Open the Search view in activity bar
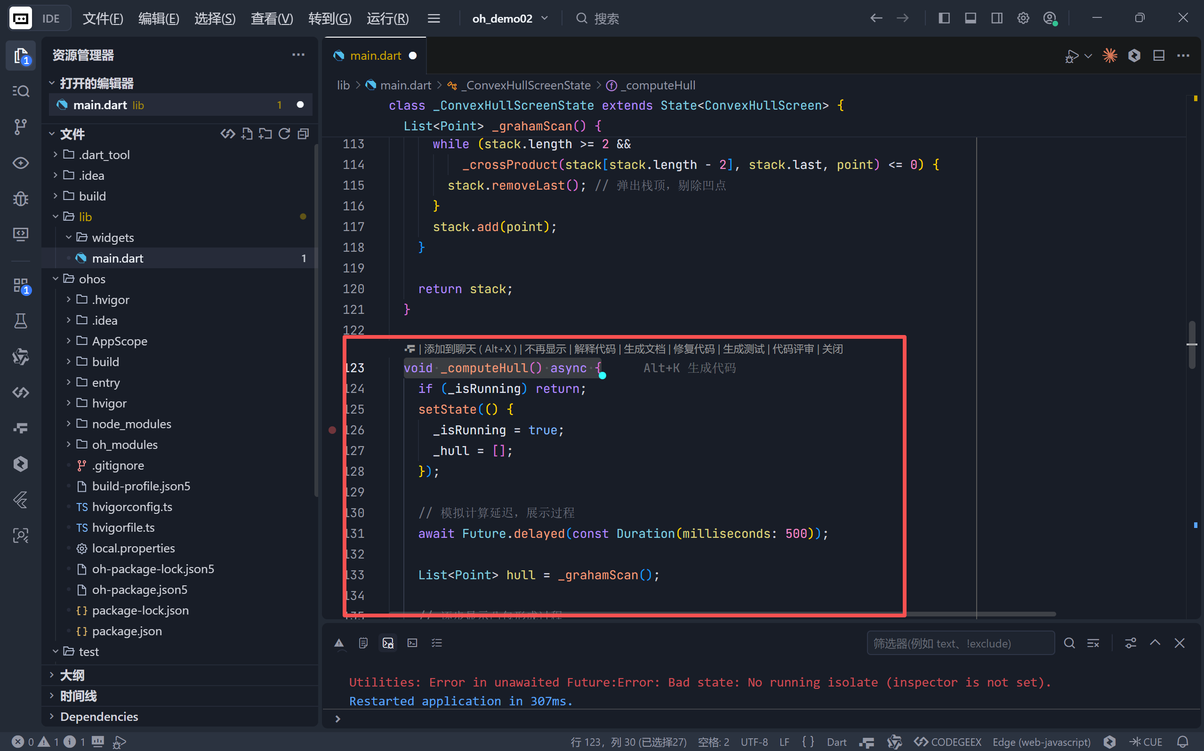 click(20, 91)
